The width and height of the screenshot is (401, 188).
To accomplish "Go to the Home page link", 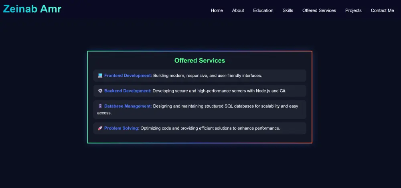I will [217, 10].
